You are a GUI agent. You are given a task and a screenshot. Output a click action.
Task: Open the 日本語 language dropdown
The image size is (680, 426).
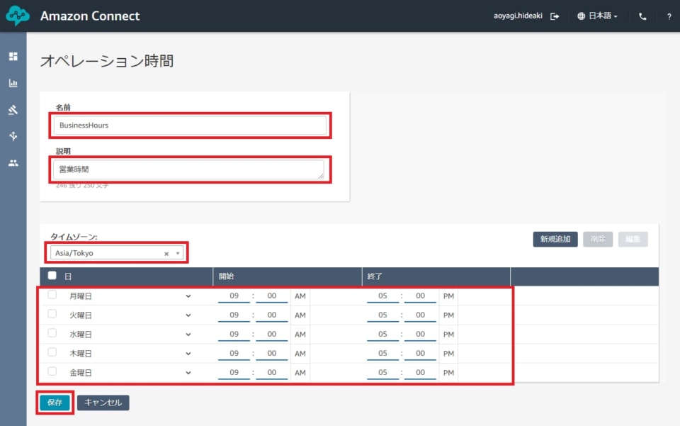[x=599, y=16]
